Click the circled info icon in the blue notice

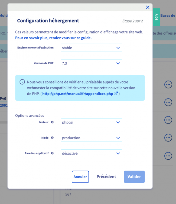click(x=22, y=82)
